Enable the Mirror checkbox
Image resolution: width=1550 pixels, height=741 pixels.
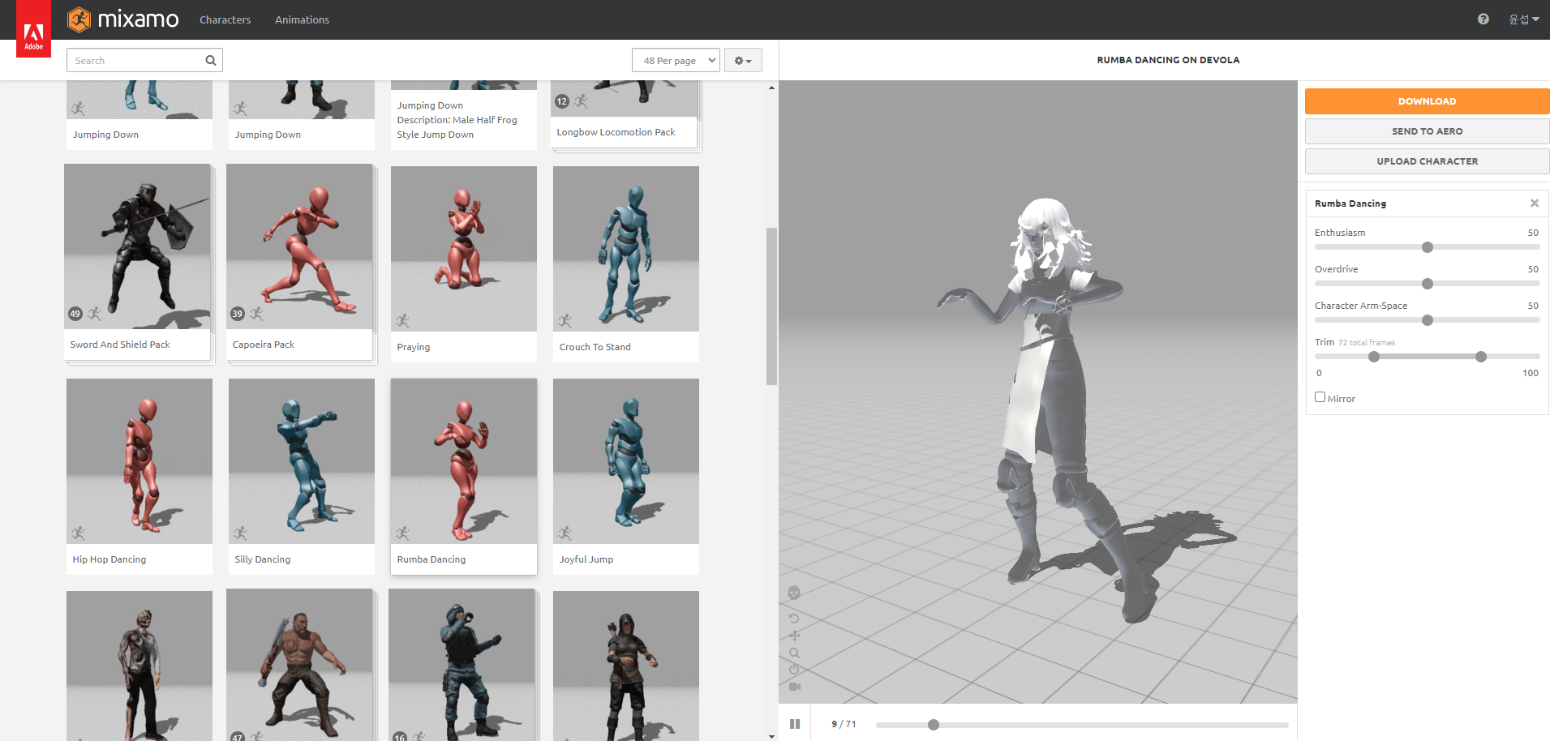coord(1320,397)
